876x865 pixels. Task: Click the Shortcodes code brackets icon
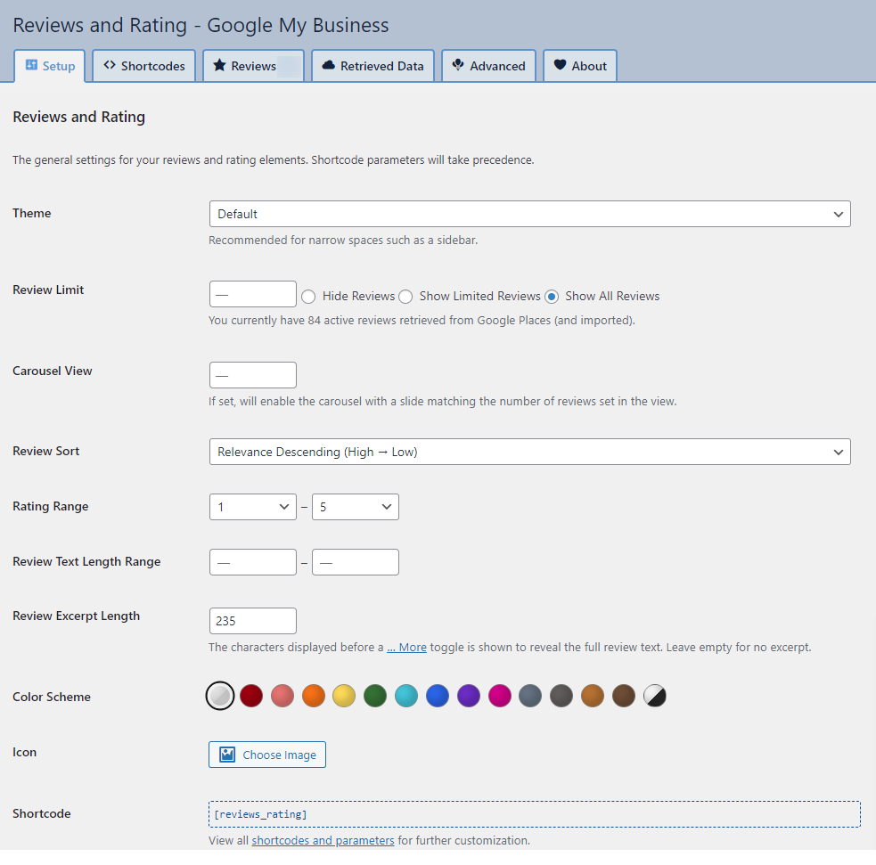110,65
